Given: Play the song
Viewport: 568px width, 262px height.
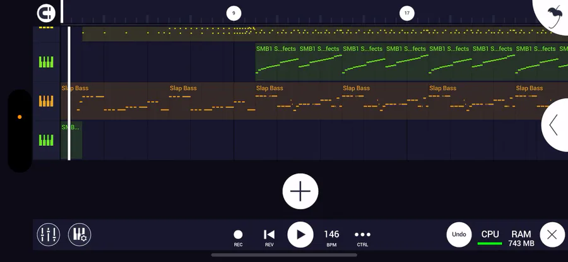Looking at the screenshot, I should tap(300, 234).
